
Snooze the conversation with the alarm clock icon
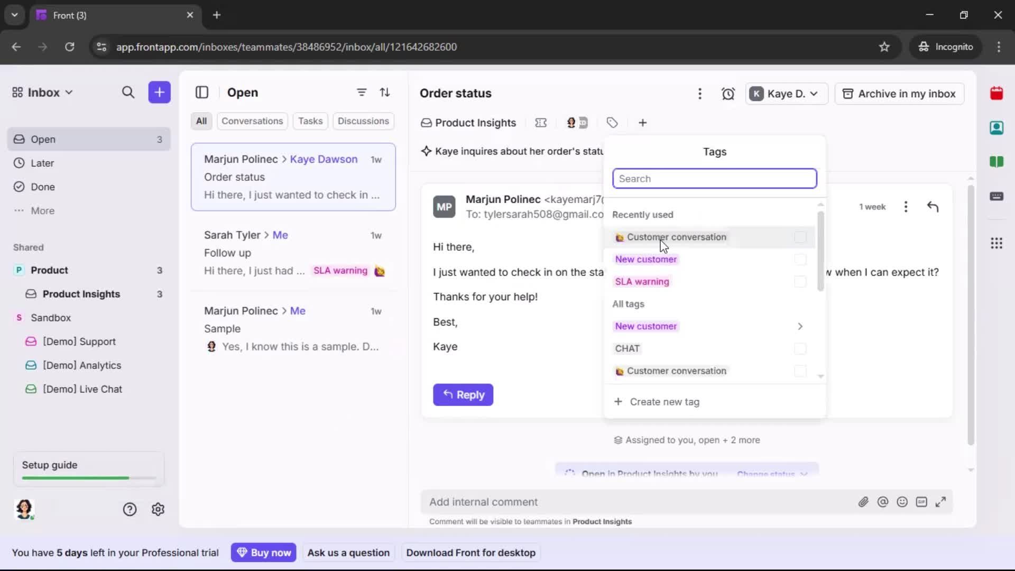click(x=728, y=94)
